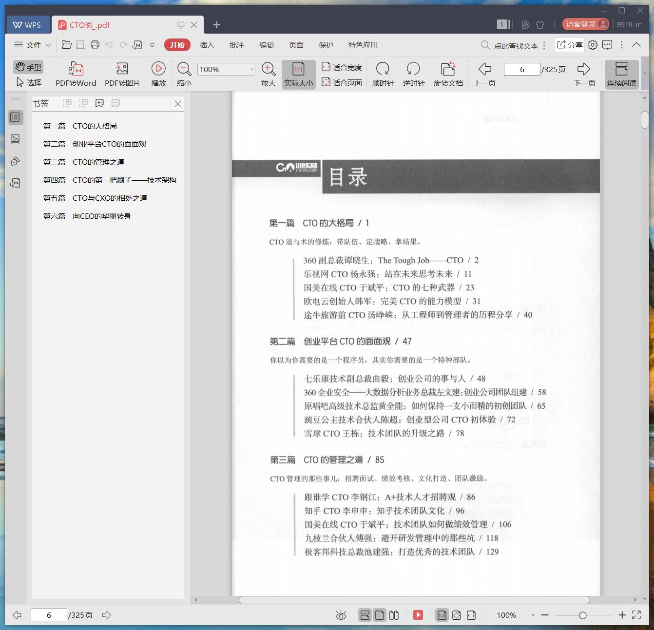Switch to 保护 tab
This screenshot has width=654, height=630.
326,45
